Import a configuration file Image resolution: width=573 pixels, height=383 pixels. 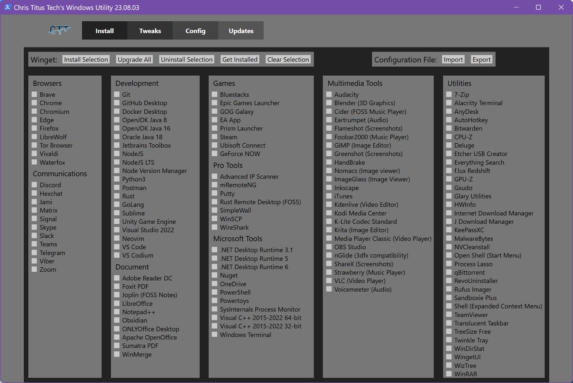[453, 59]
